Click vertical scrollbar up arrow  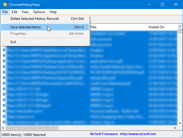(180, 26)
